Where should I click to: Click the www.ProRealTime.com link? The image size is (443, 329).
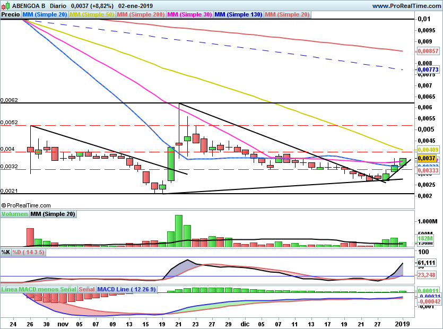coord(407,6)
